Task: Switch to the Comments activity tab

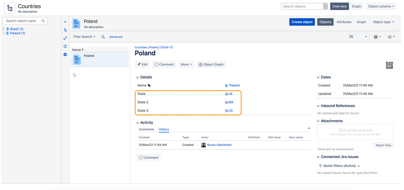Action: [x=146, y=129]
